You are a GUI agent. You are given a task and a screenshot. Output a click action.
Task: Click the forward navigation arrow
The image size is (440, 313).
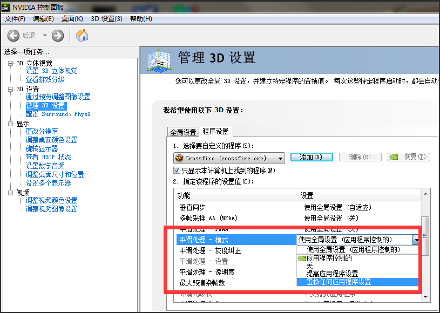click(x=57, y=36)
